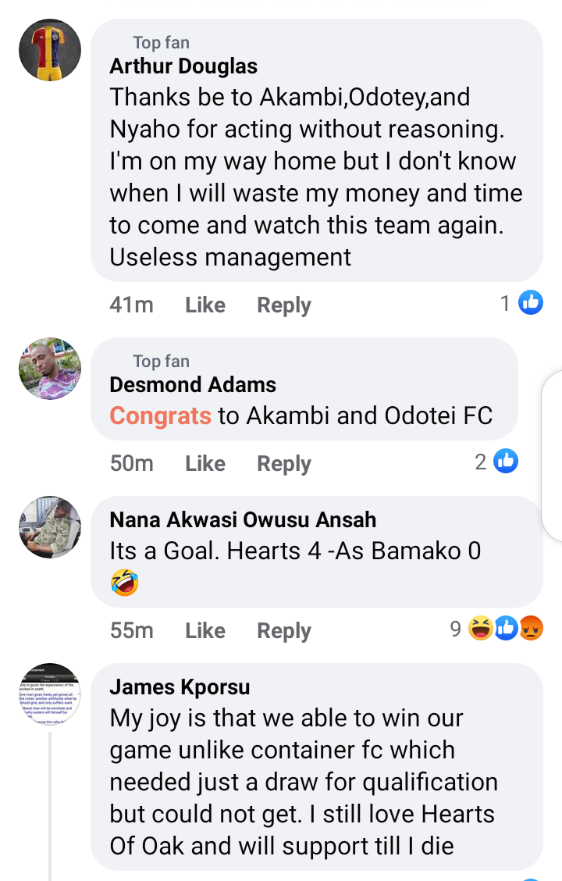Click the orange Congrats text

tap(160, 416)
